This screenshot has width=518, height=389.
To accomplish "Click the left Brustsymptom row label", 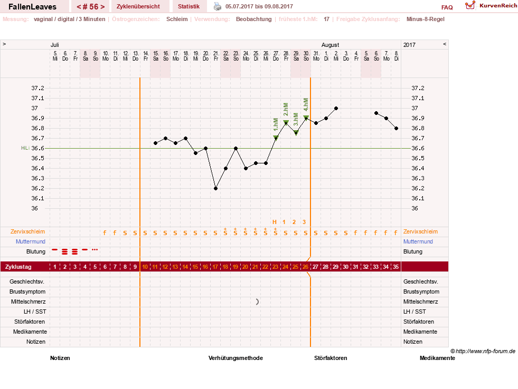I will coord(27,292).
